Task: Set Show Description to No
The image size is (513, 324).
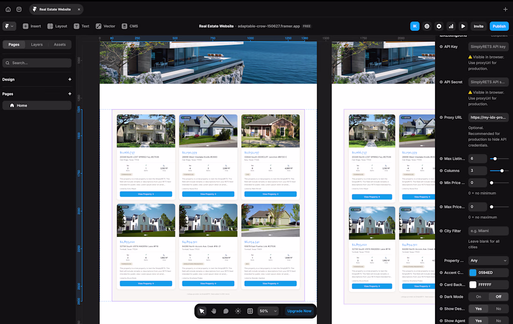Action: (x=498, y=309)
